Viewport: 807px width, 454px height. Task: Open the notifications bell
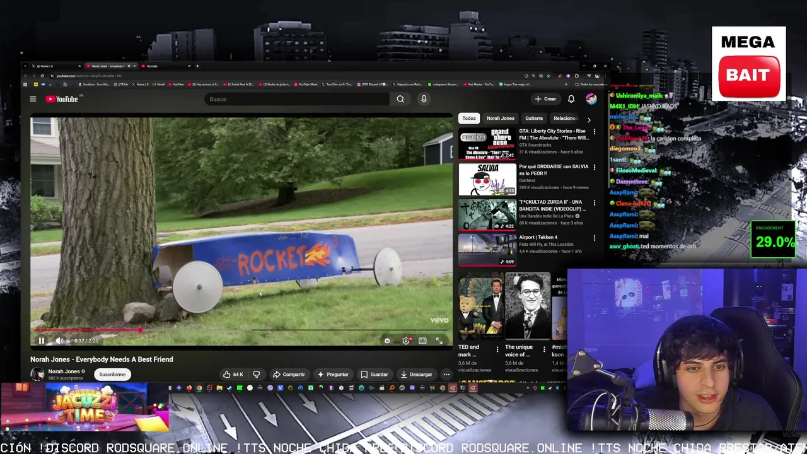tap(571, 99)
